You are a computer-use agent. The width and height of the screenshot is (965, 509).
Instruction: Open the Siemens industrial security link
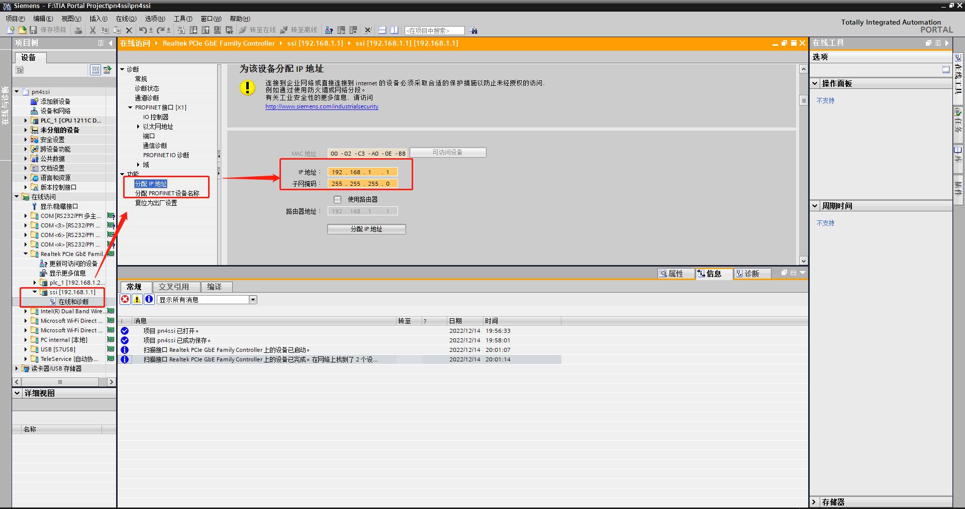(x=322, y=106)
